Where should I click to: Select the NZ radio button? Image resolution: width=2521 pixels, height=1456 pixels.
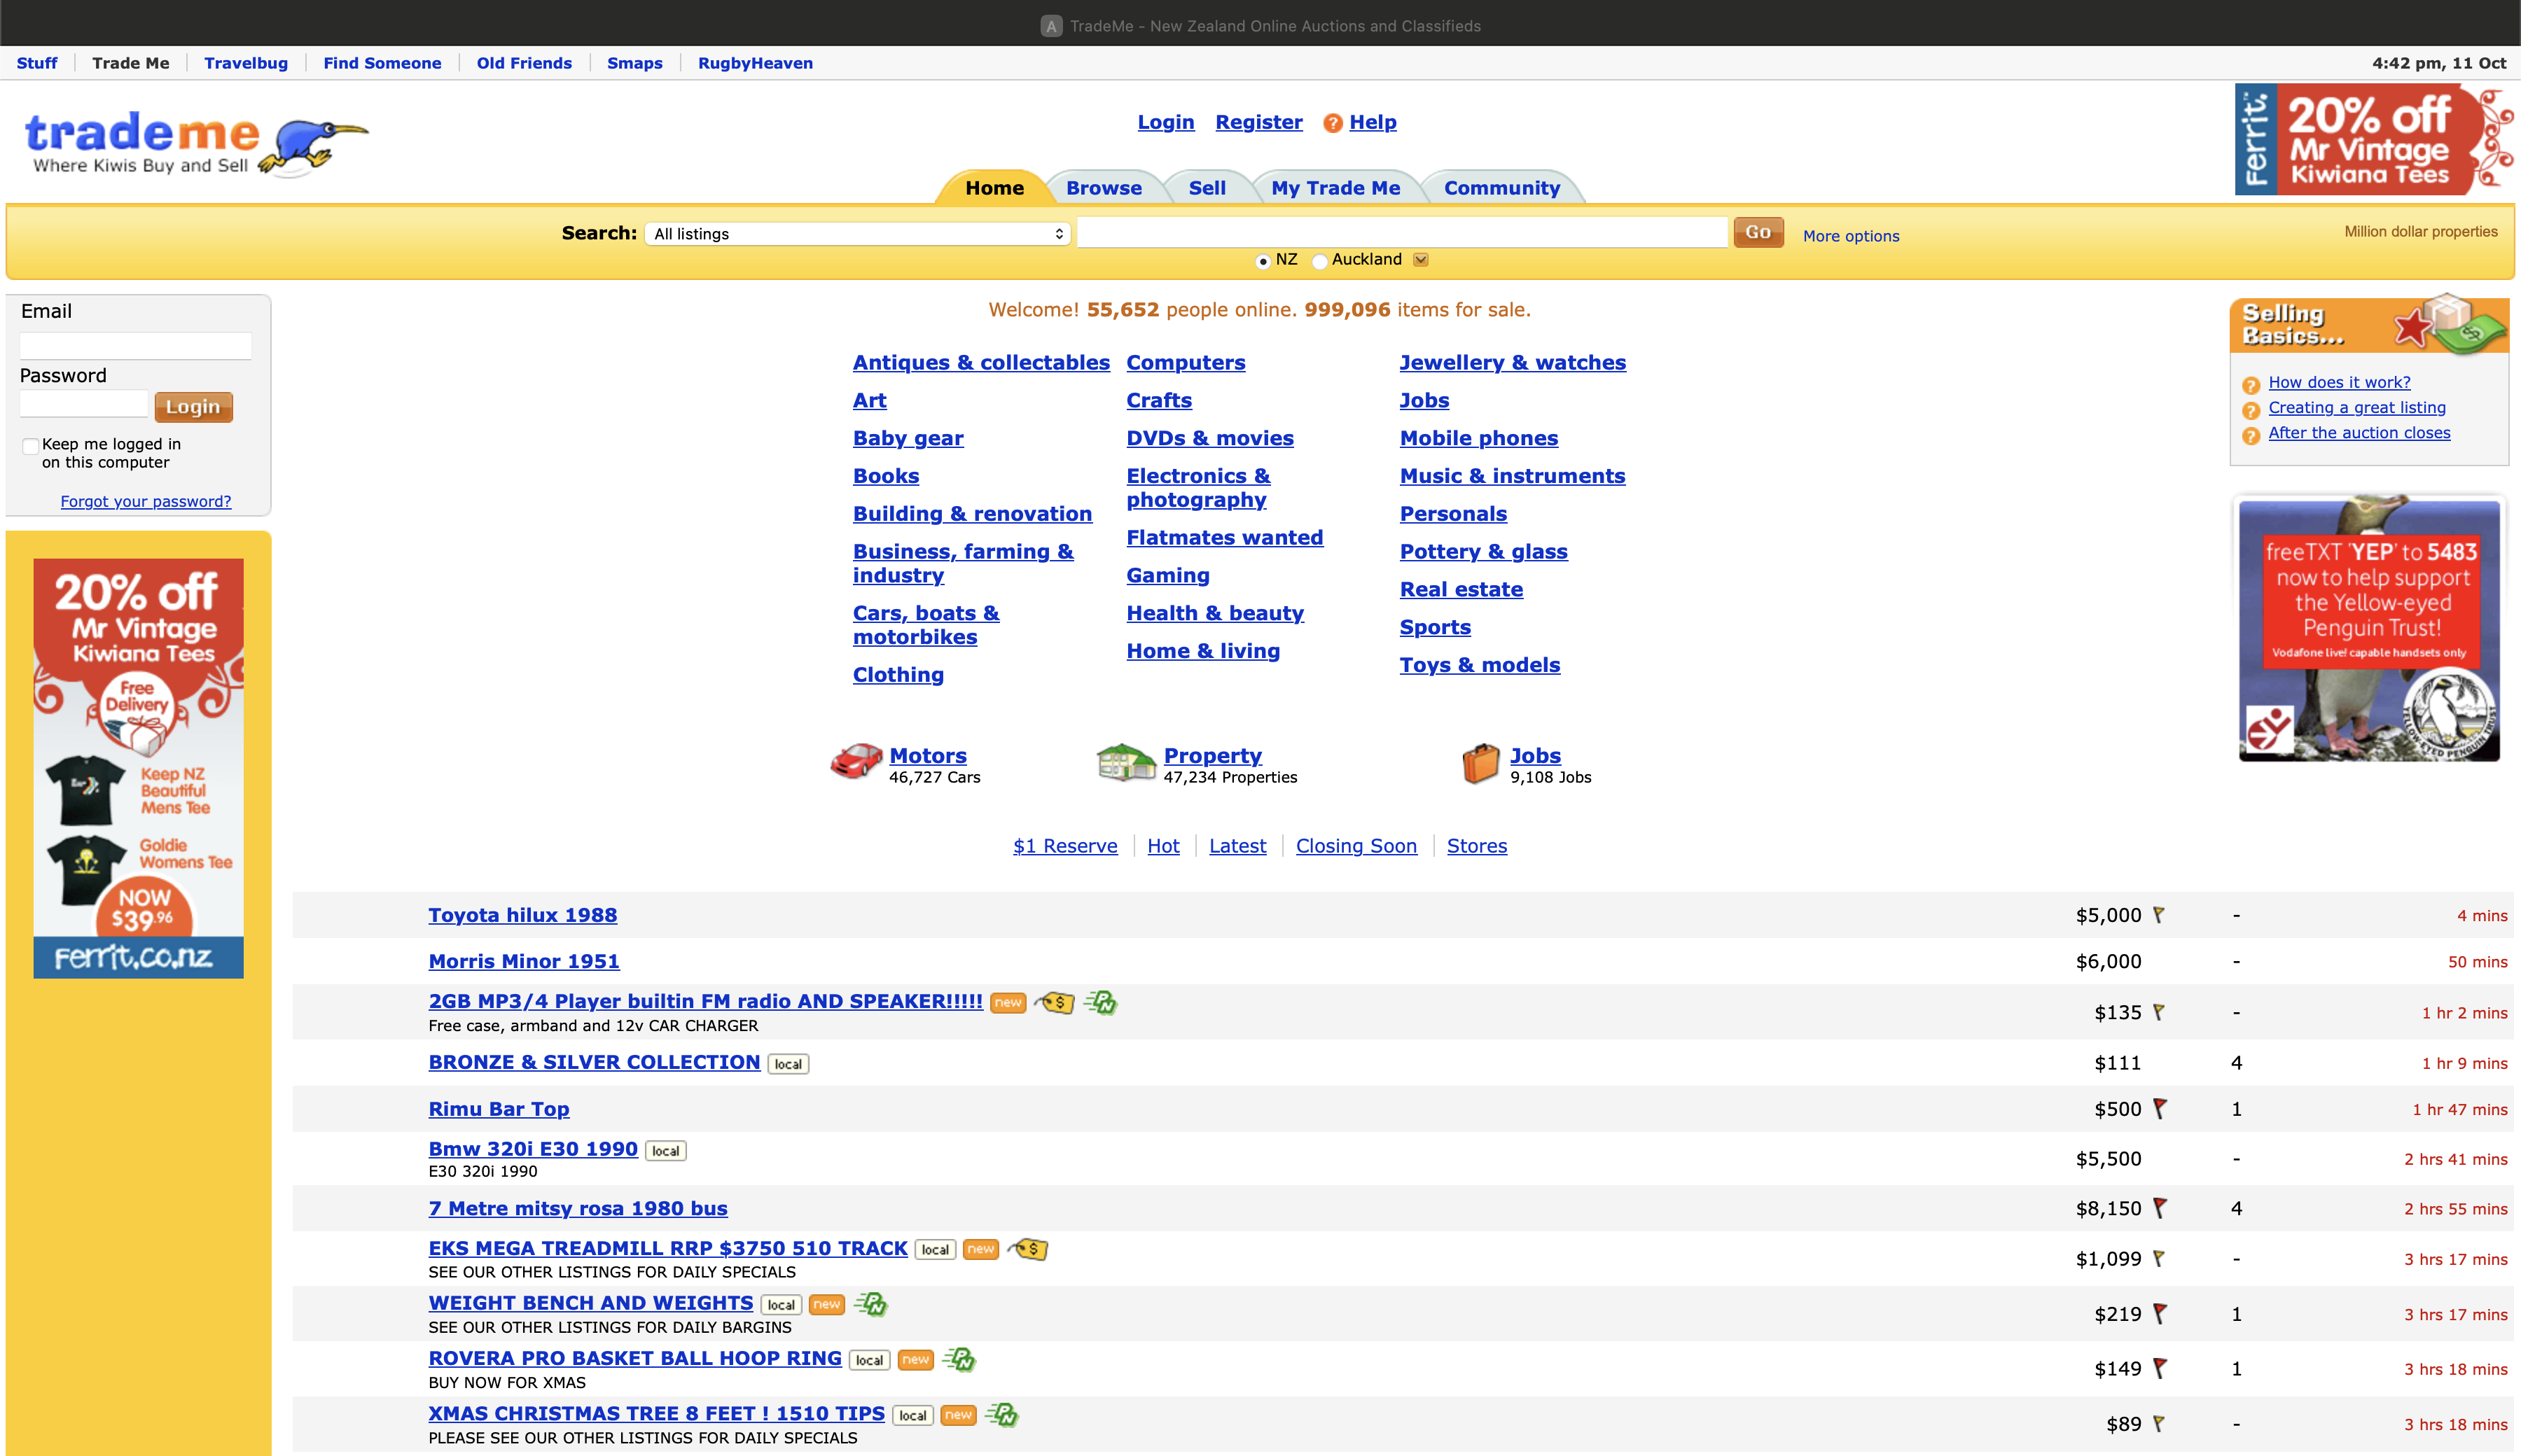[x=1263, y=261]
